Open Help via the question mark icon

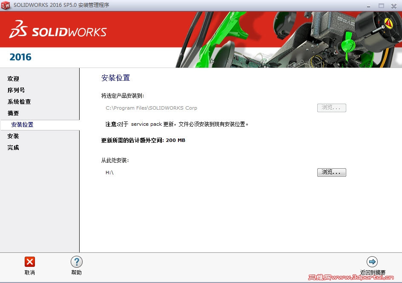pos(76,262)
